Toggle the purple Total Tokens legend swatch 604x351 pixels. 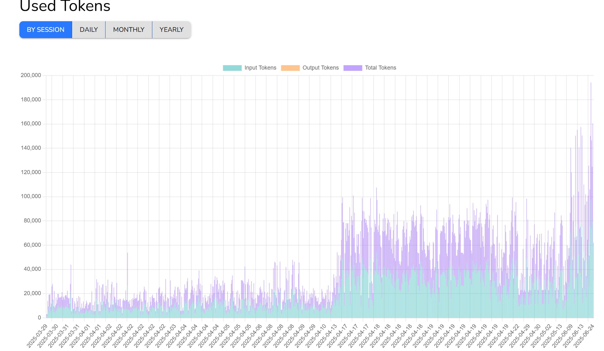353,68
